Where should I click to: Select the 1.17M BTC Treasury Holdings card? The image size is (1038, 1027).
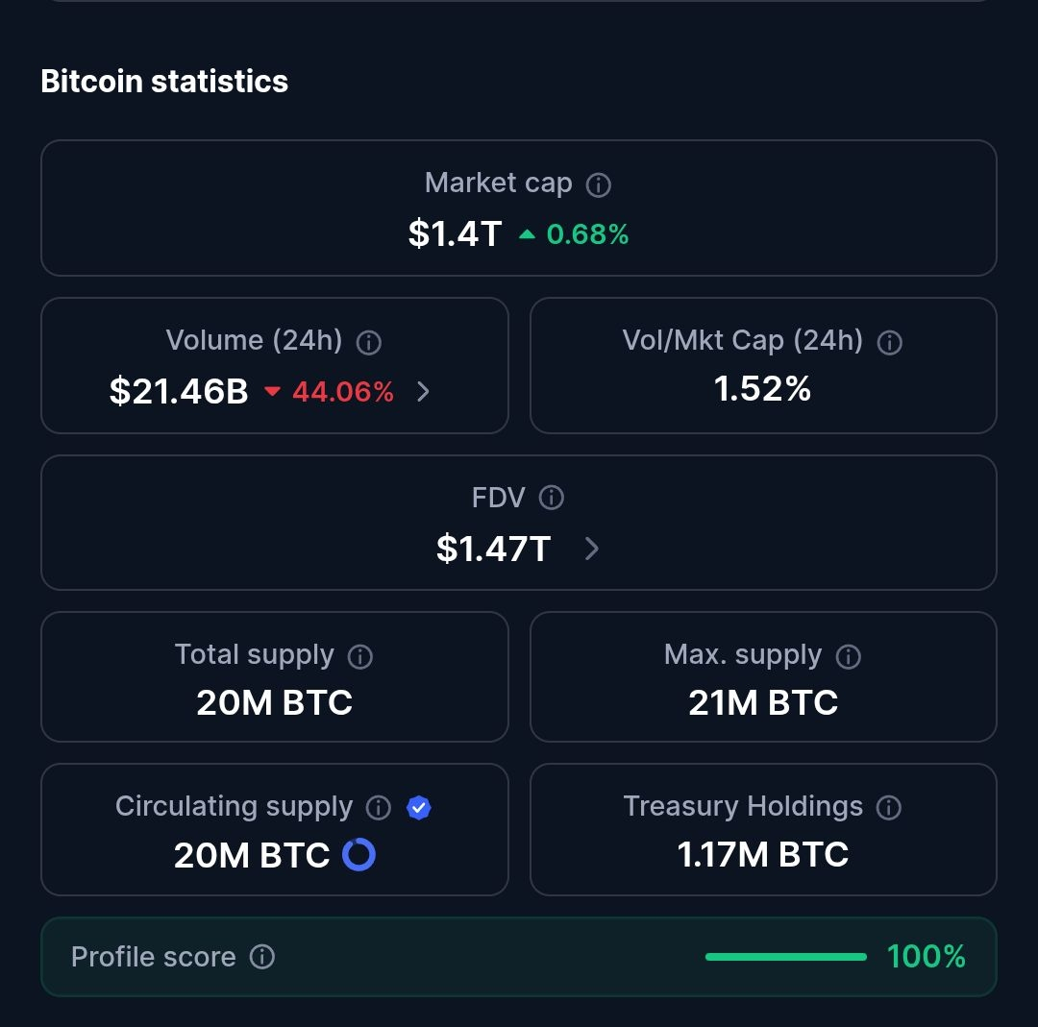pyautogui.click(x=763, y=829)
